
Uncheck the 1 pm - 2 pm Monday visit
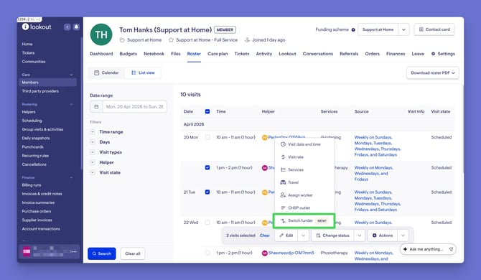click(x=207, y=168)
